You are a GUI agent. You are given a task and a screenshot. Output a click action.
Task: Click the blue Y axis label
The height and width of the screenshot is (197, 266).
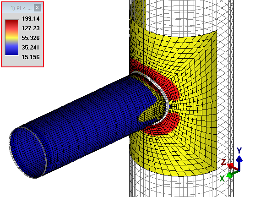tap(239, 150)
